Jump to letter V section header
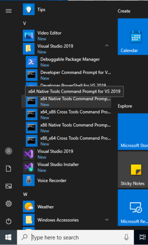Screen dimensions: 148x245 25,24
